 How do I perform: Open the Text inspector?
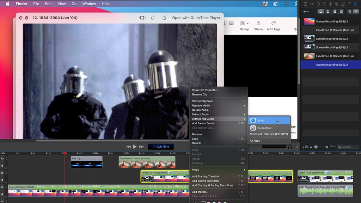tap(350, 4)
